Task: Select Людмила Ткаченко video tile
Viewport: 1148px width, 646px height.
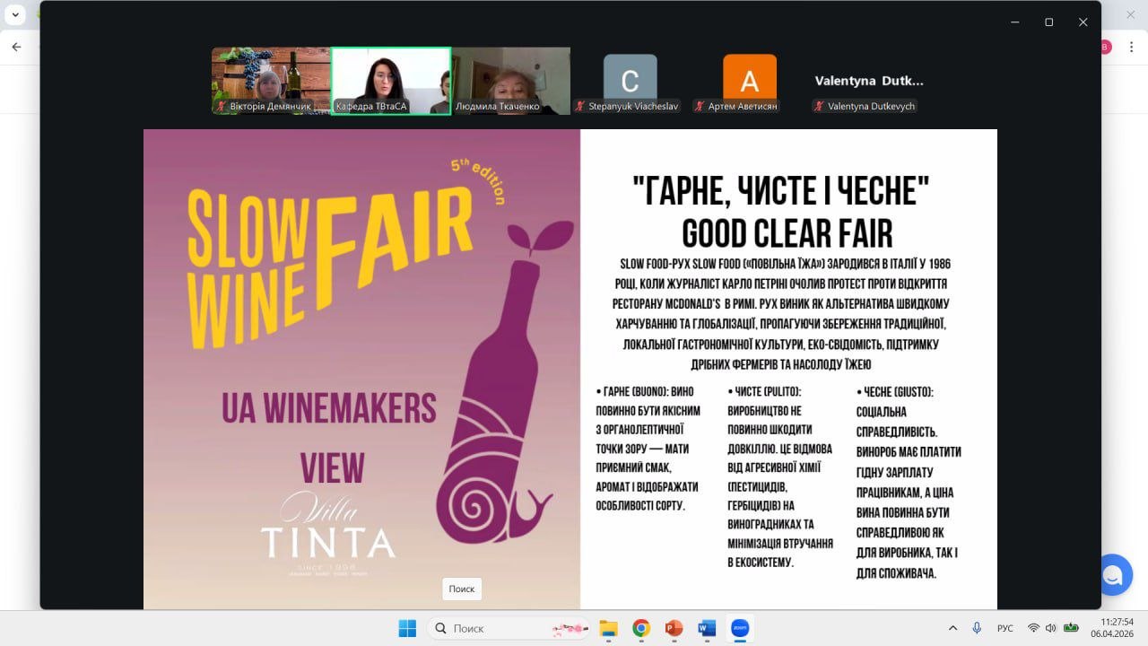Action: 510,81
